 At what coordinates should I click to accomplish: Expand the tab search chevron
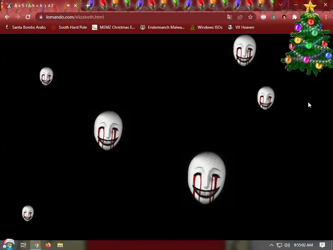pos(281,5)
